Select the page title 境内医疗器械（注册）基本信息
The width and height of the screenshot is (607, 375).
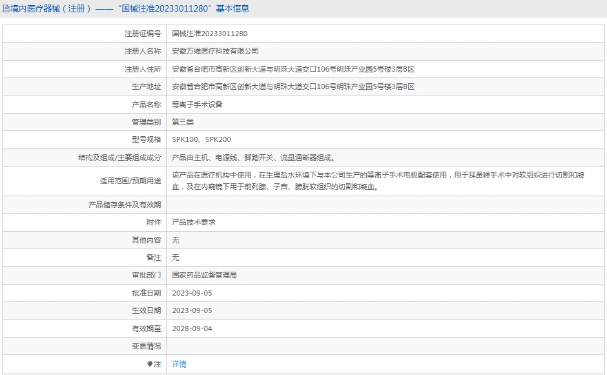[x=130, y=8]
